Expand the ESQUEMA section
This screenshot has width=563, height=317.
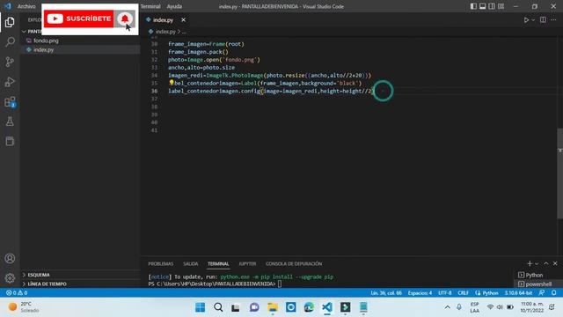tap(39, 275)
